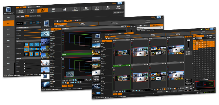
Task: Select layer A button in middle window top preview
Action: [63, 33]
